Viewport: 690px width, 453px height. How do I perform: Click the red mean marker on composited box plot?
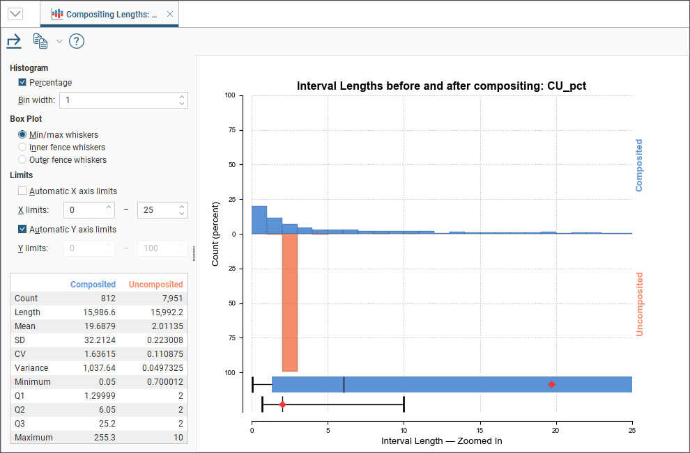(551, 384)
